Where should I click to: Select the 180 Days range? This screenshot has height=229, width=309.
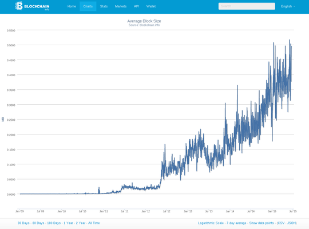[54, 223]
